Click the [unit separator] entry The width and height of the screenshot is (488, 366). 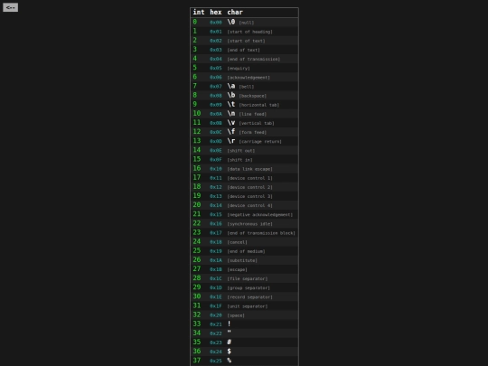click(248, 306)
